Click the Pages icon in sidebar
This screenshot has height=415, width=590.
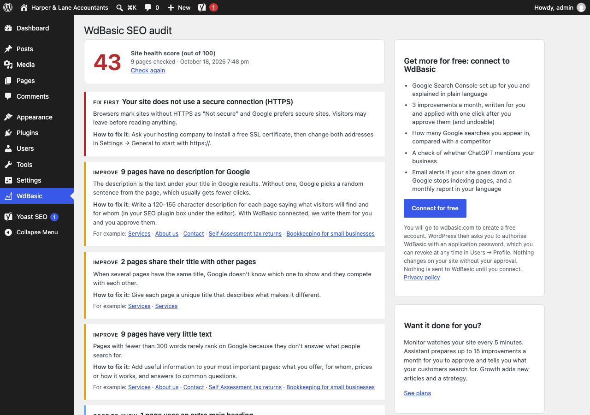(x=8, y=81)
